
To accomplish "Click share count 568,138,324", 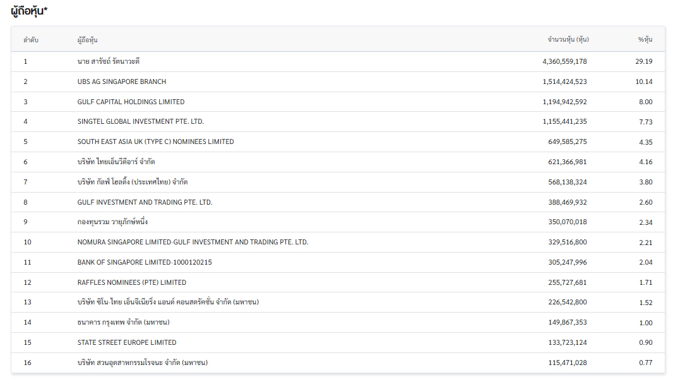I will pos(568,182).
